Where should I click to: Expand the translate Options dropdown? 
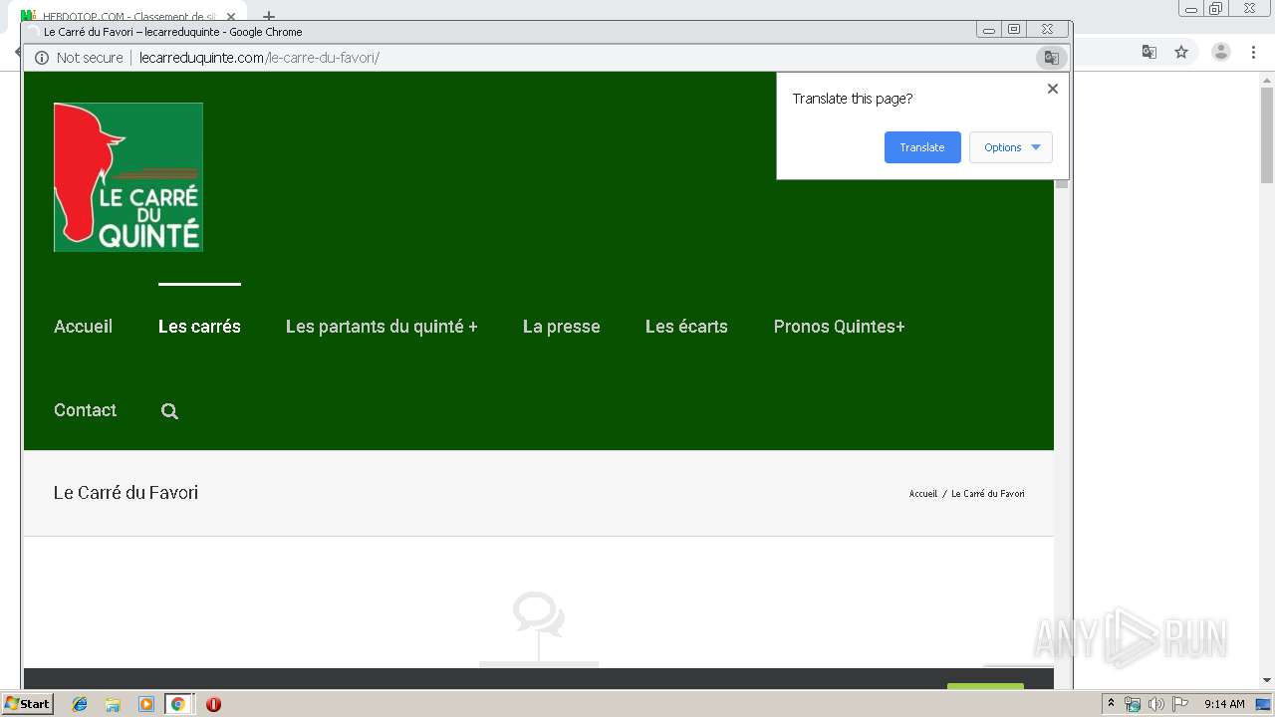coord(1011,147)
